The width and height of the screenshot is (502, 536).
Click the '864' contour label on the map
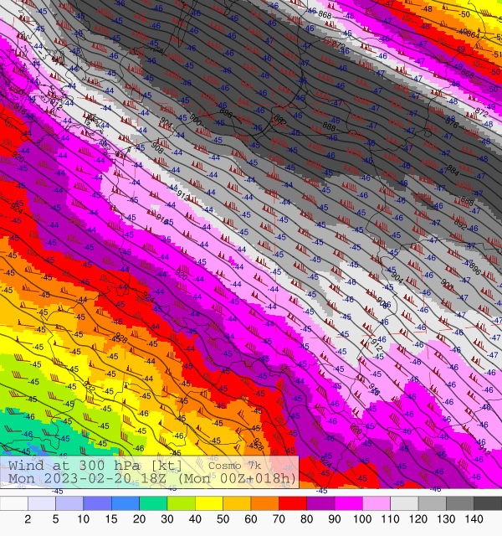click(473, 34)
